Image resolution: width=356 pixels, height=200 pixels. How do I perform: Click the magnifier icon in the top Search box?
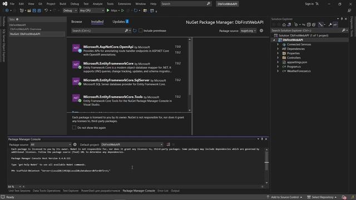point(209,4)
